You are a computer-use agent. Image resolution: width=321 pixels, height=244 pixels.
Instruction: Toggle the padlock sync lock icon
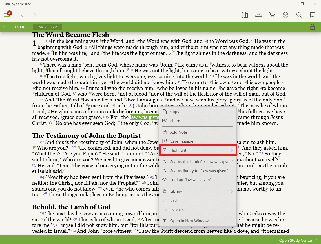(312, 27)
